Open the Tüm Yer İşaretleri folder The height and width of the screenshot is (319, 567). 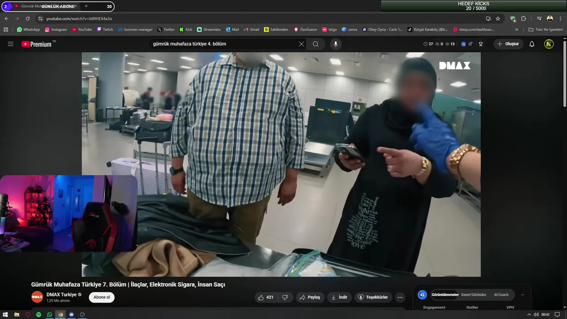(x=545, y=30)
